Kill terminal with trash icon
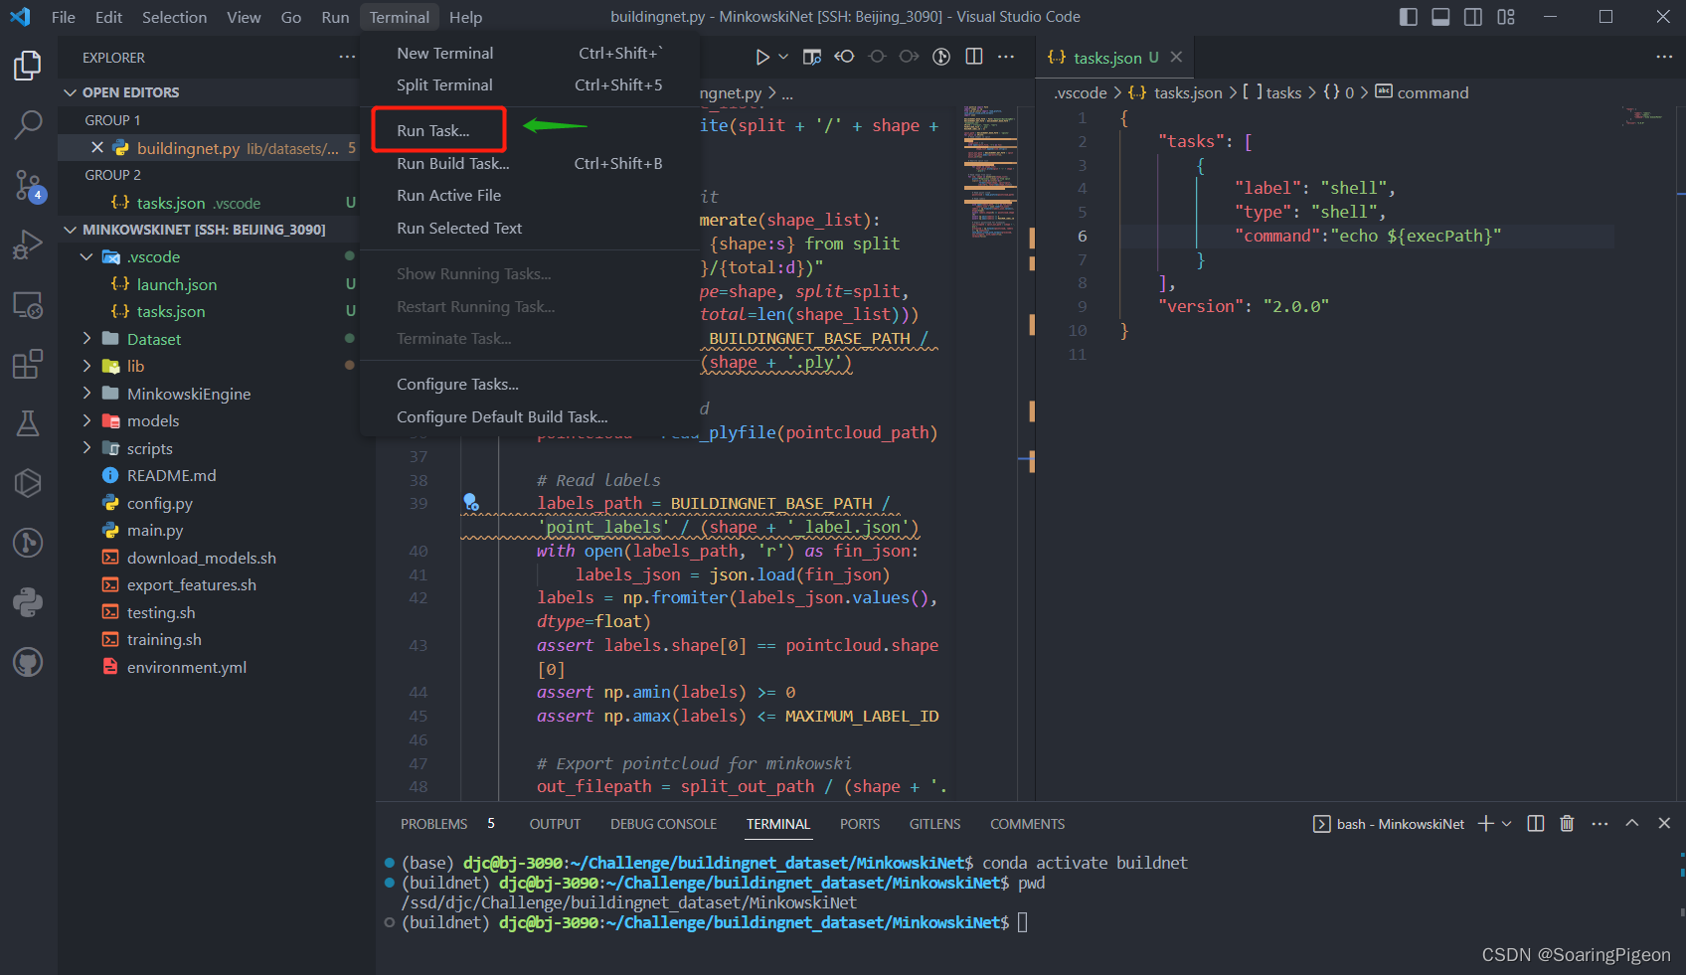1686x975 pixels. coord(1567,823)
